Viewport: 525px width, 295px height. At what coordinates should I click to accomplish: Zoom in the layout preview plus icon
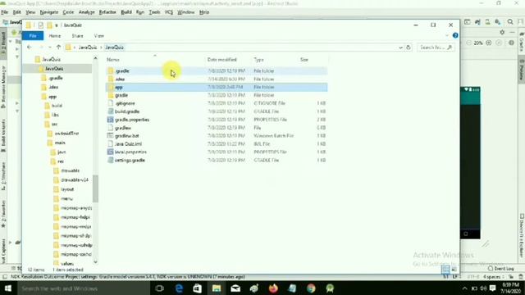click(489, 43)
